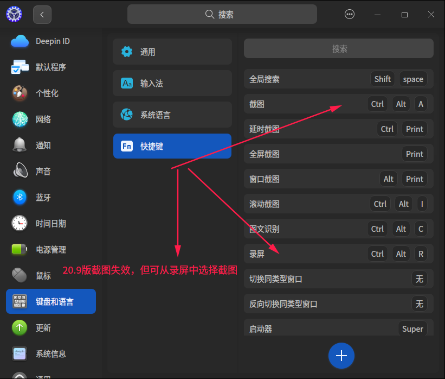Screen dimensions: 445x379
Task: Click the 系统信息 sidebar label
Action: [51, 353]
